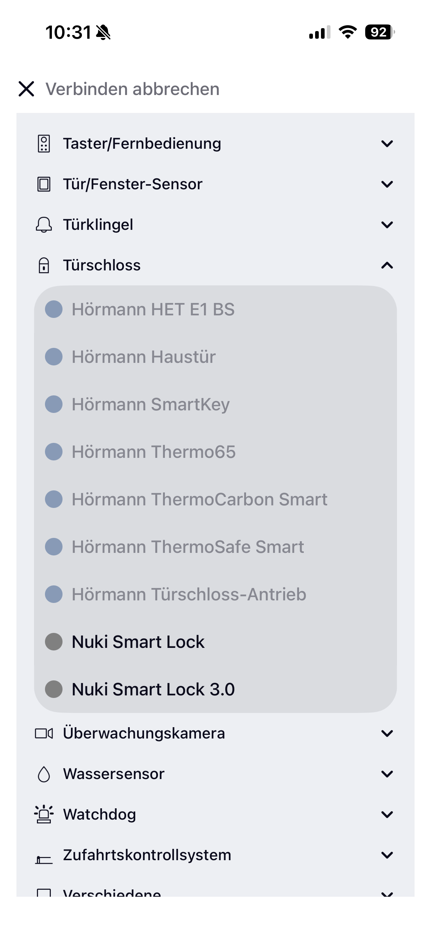Click the siren icon beside Watchdog
This screenshot has height=934, width=431.
(44, 815)
